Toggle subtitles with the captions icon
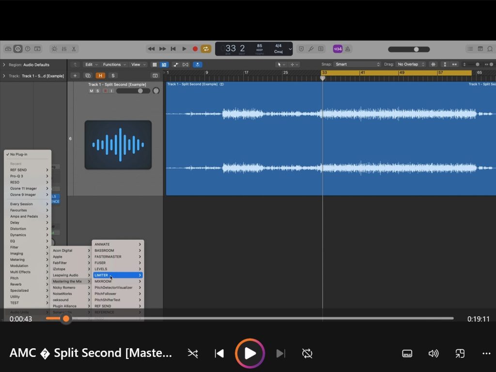The image size is (496, 372). click(407, 354)
